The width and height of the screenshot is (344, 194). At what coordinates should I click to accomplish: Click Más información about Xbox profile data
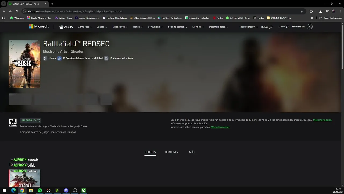coord(322,120)
